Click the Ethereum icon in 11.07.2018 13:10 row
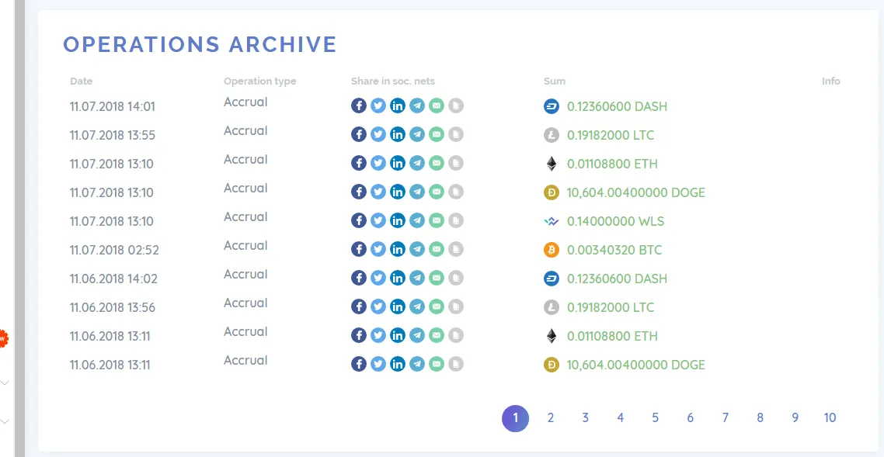 (x=552, y=164)
